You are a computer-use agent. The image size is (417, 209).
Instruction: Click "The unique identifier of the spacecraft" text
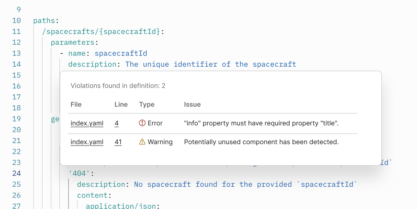pyautogui.click(x=211, y=64)
